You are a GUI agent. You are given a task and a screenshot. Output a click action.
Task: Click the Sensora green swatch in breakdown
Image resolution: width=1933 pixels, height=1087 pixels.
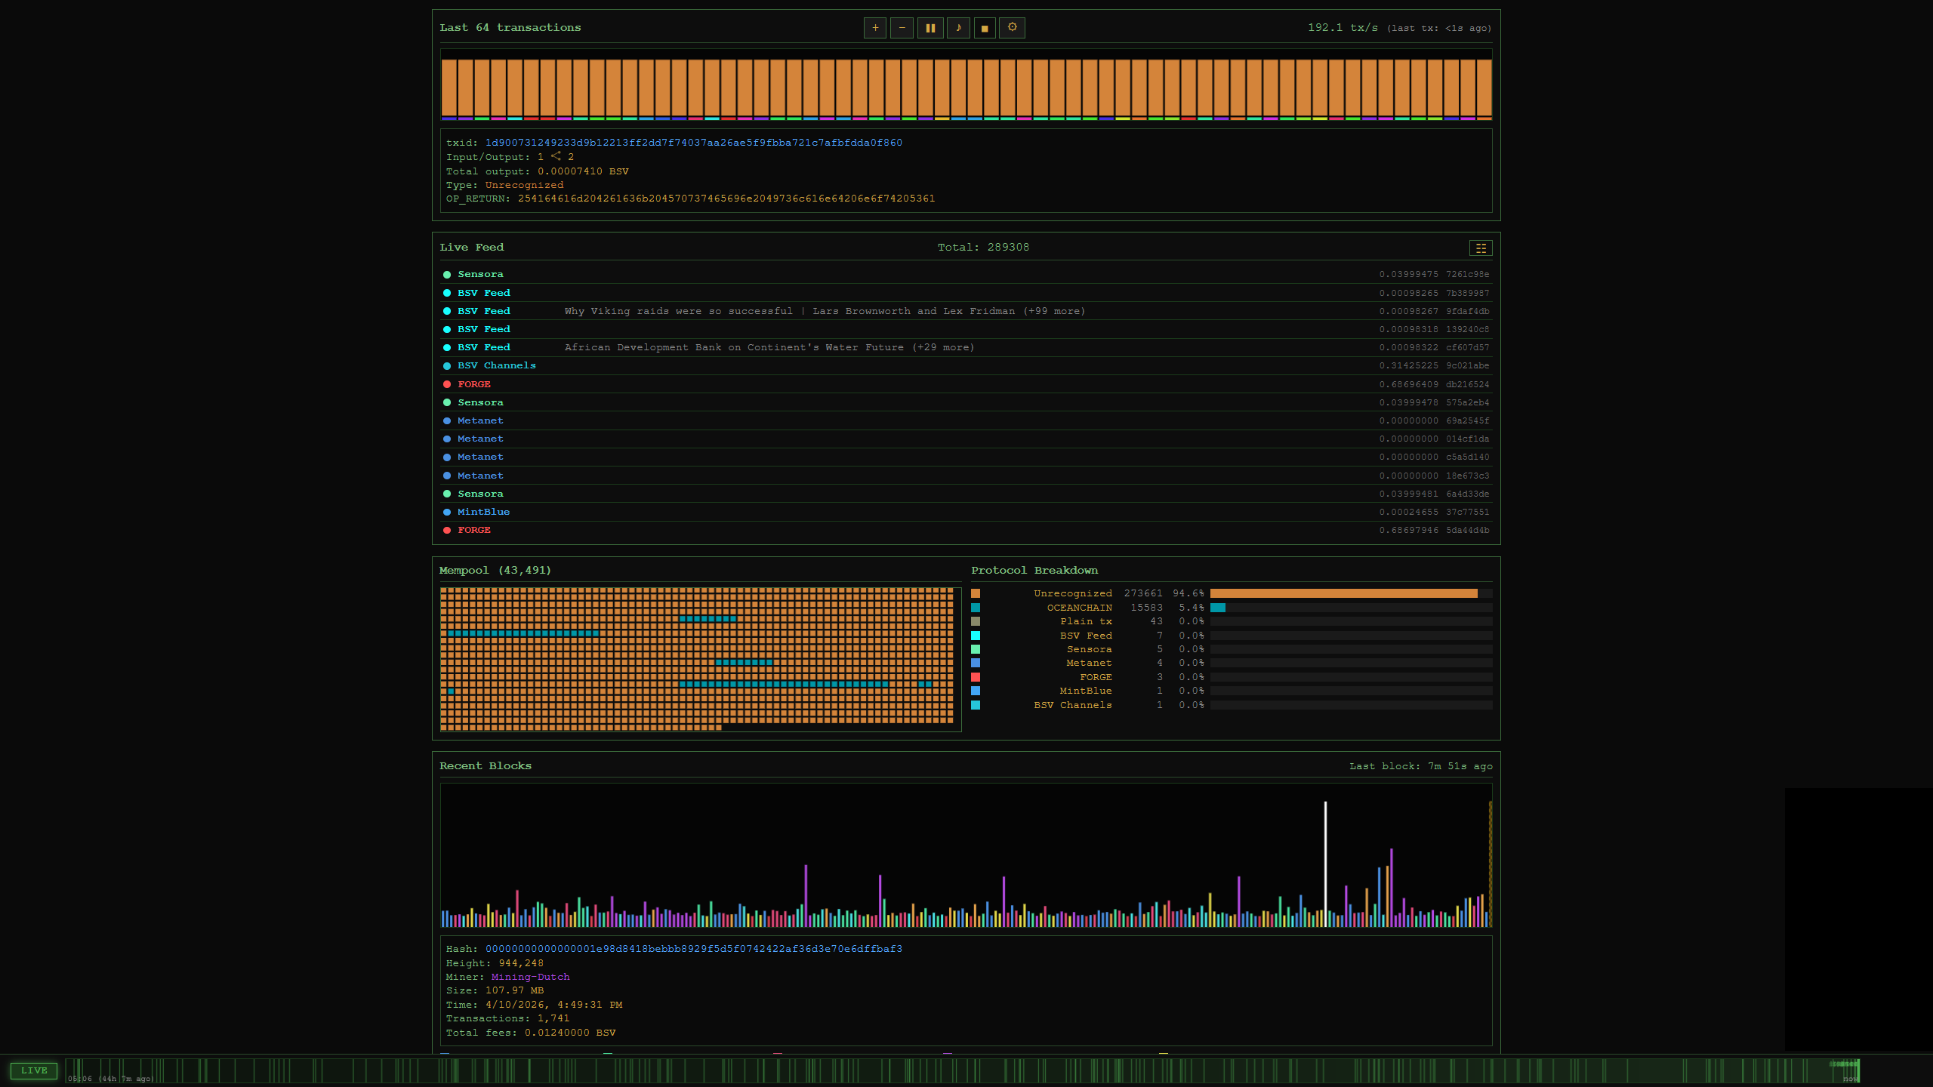click(x=976, y=649)
